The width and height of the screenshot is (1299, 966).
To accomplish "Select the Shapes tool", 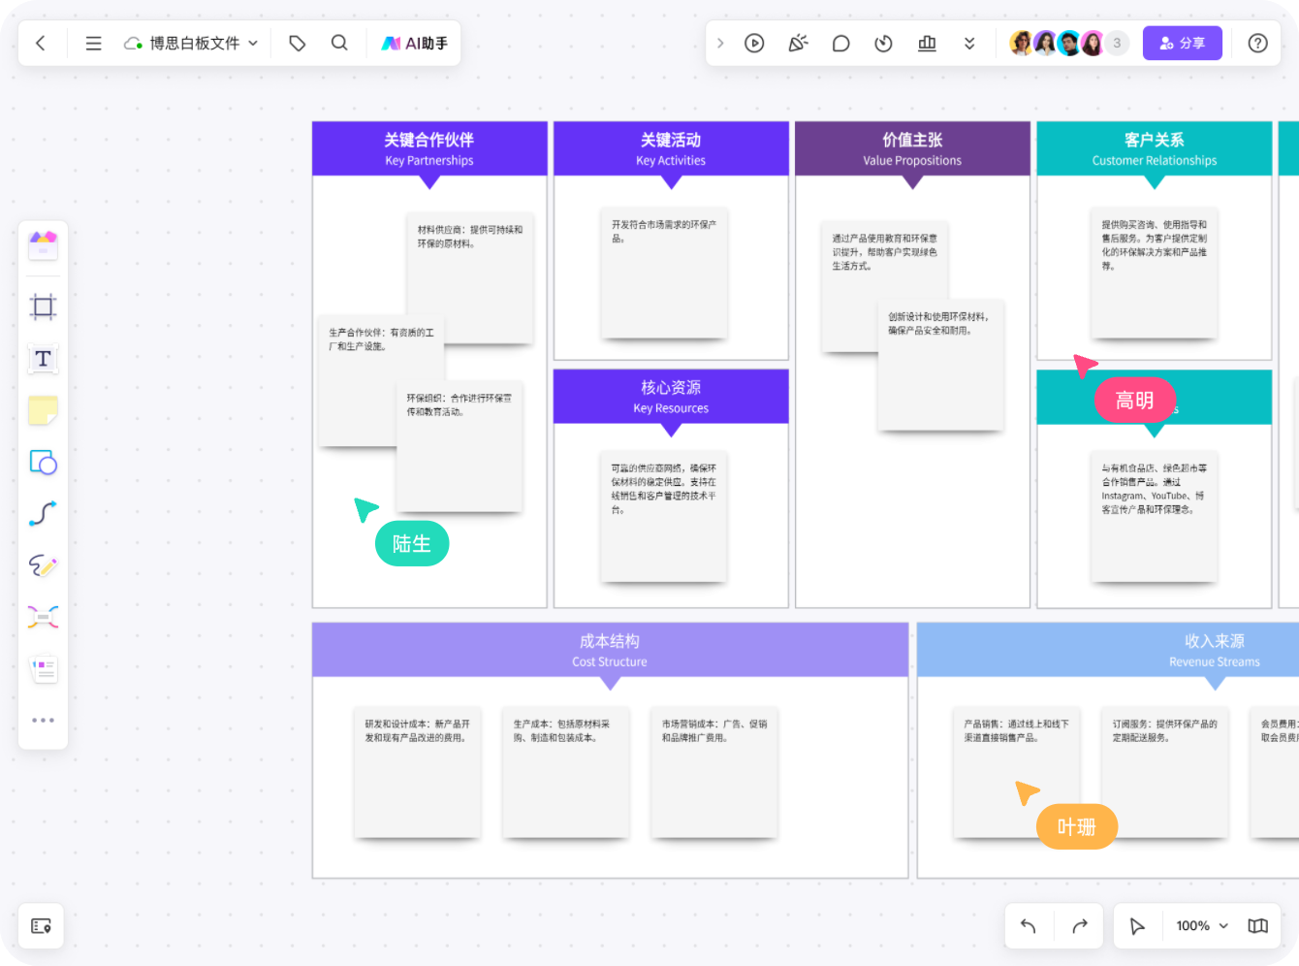I will 43,462.
